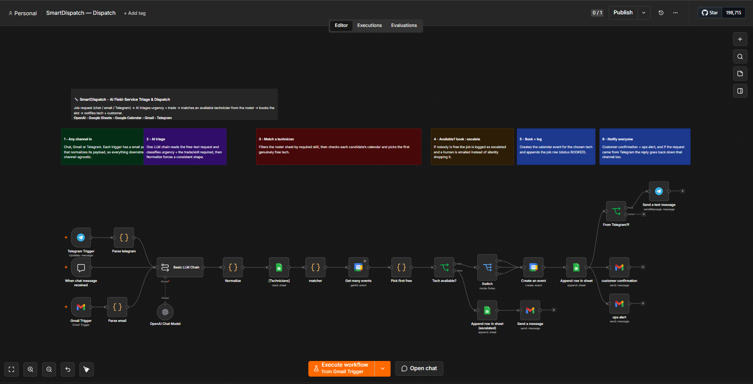Select the ops alert Gmail node

(x=619, y=304)
